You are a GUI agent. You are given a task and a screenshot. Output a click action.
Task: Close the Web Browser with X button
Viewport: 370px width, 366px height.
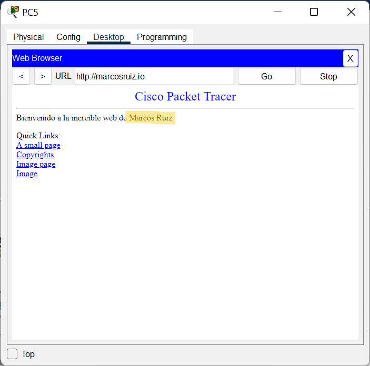click(350, 58)
